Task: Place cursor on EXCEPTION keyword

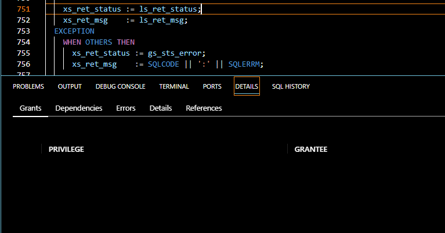Action: (x=74, y=31)
